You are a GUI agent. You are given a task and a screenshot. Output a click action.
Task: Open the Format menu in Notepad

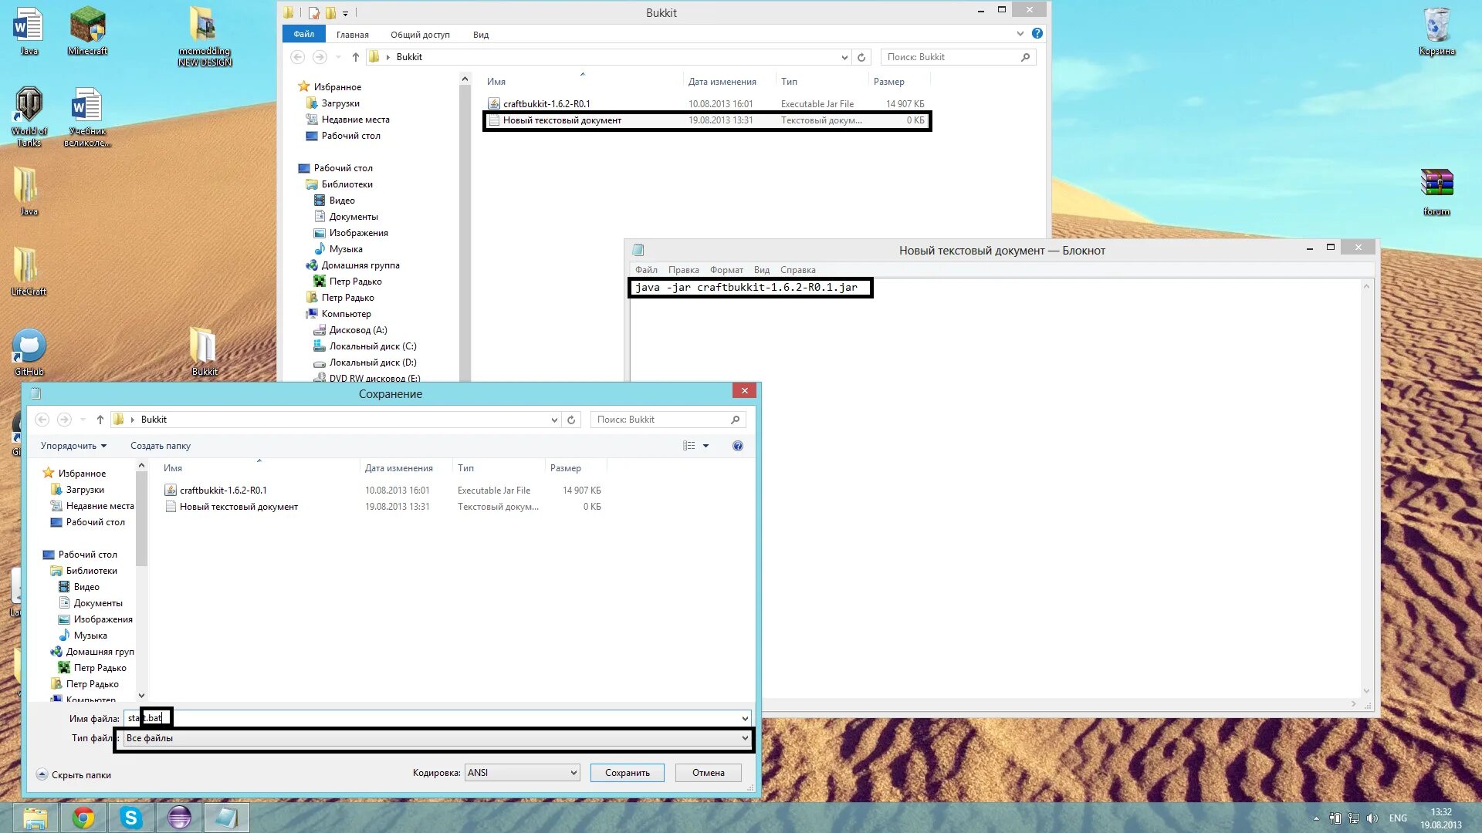[x=726, y=270]
